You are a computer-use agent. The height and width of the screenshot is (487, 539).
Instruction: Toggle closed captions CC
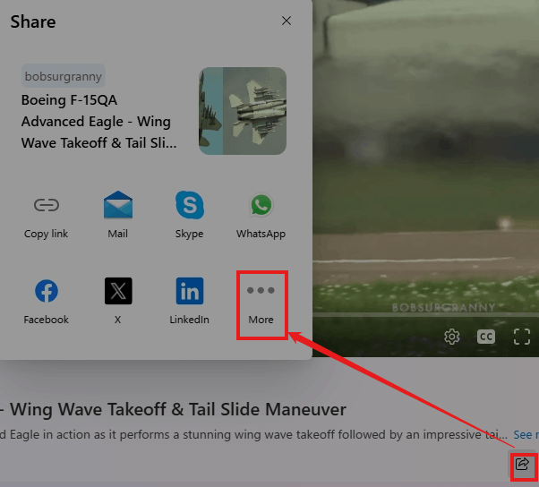486,337
